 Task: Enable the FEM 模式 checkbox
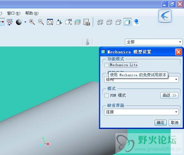pos(106,95)
